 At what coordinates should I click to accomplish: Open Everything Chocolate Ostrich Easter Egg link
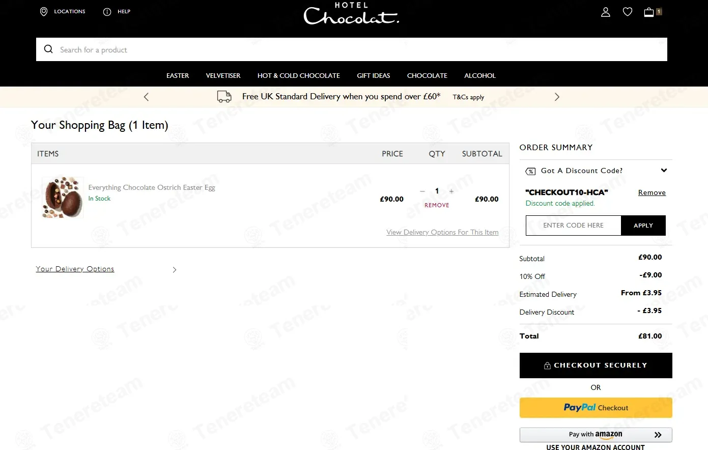[152, 187]
